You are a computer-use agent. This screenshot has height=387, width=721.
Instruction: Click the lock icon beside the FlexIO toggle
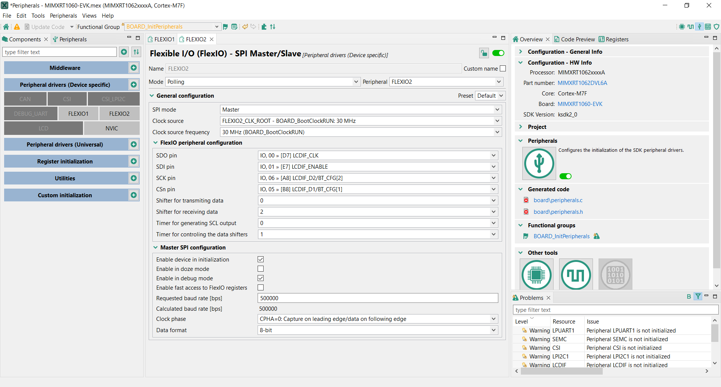[484, 53]
